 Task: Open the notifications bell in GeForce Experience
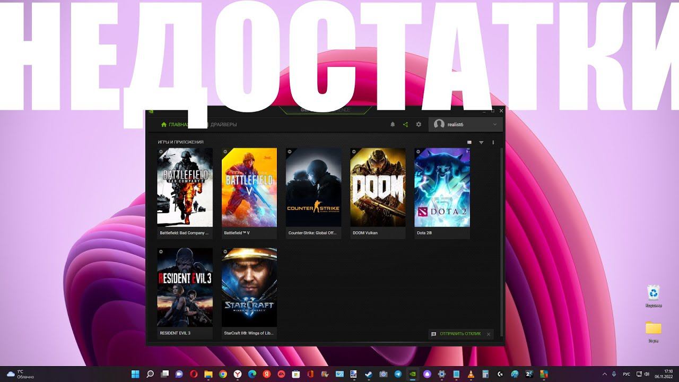(393, 124)
